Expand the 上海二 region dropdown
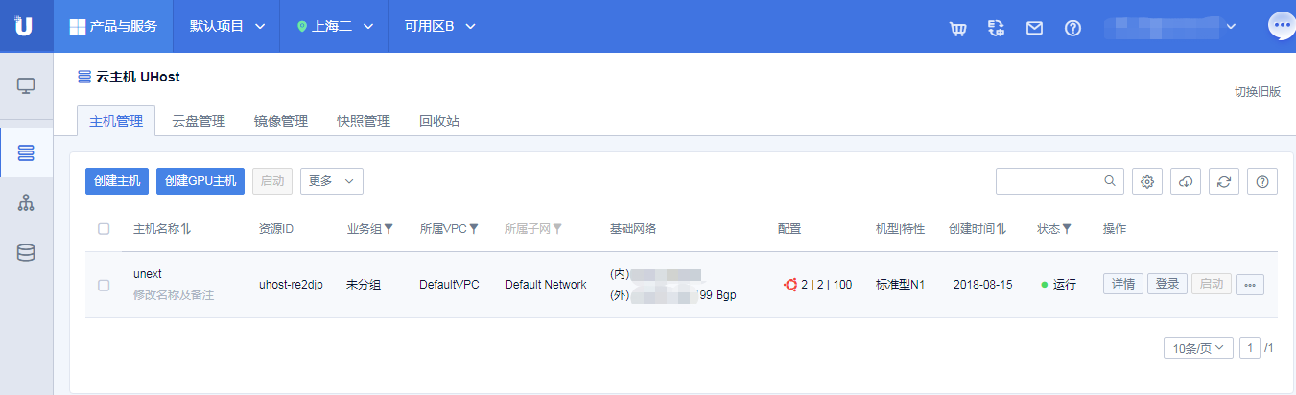This screenshot has width=1296, height=395. coord(334,26)
